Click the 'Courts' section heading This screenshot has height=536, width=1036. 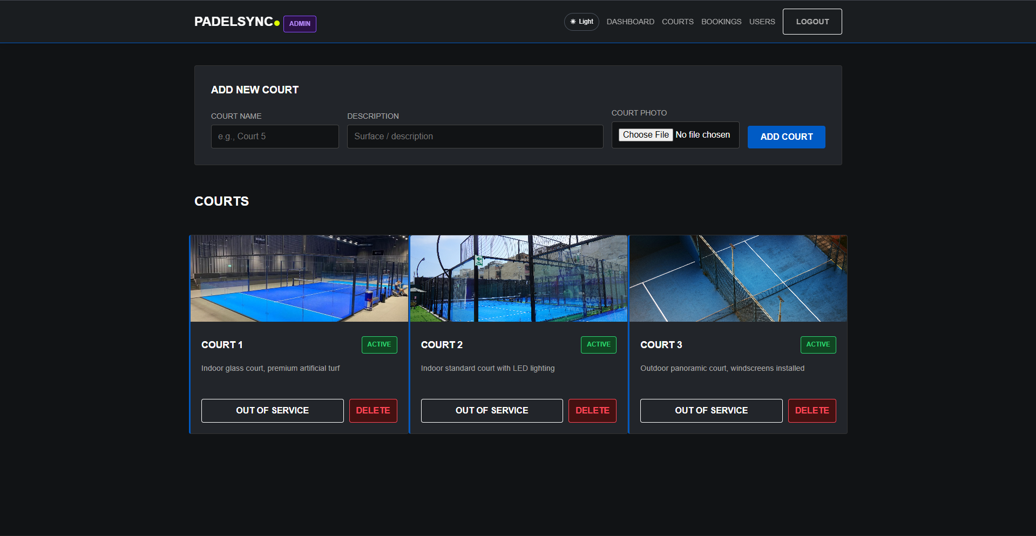(221, 201)
